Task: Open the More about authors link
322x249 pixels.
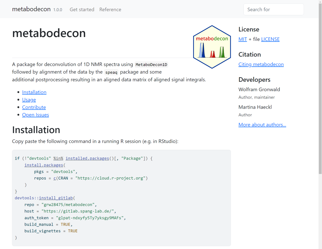Action: coord(262,125)
